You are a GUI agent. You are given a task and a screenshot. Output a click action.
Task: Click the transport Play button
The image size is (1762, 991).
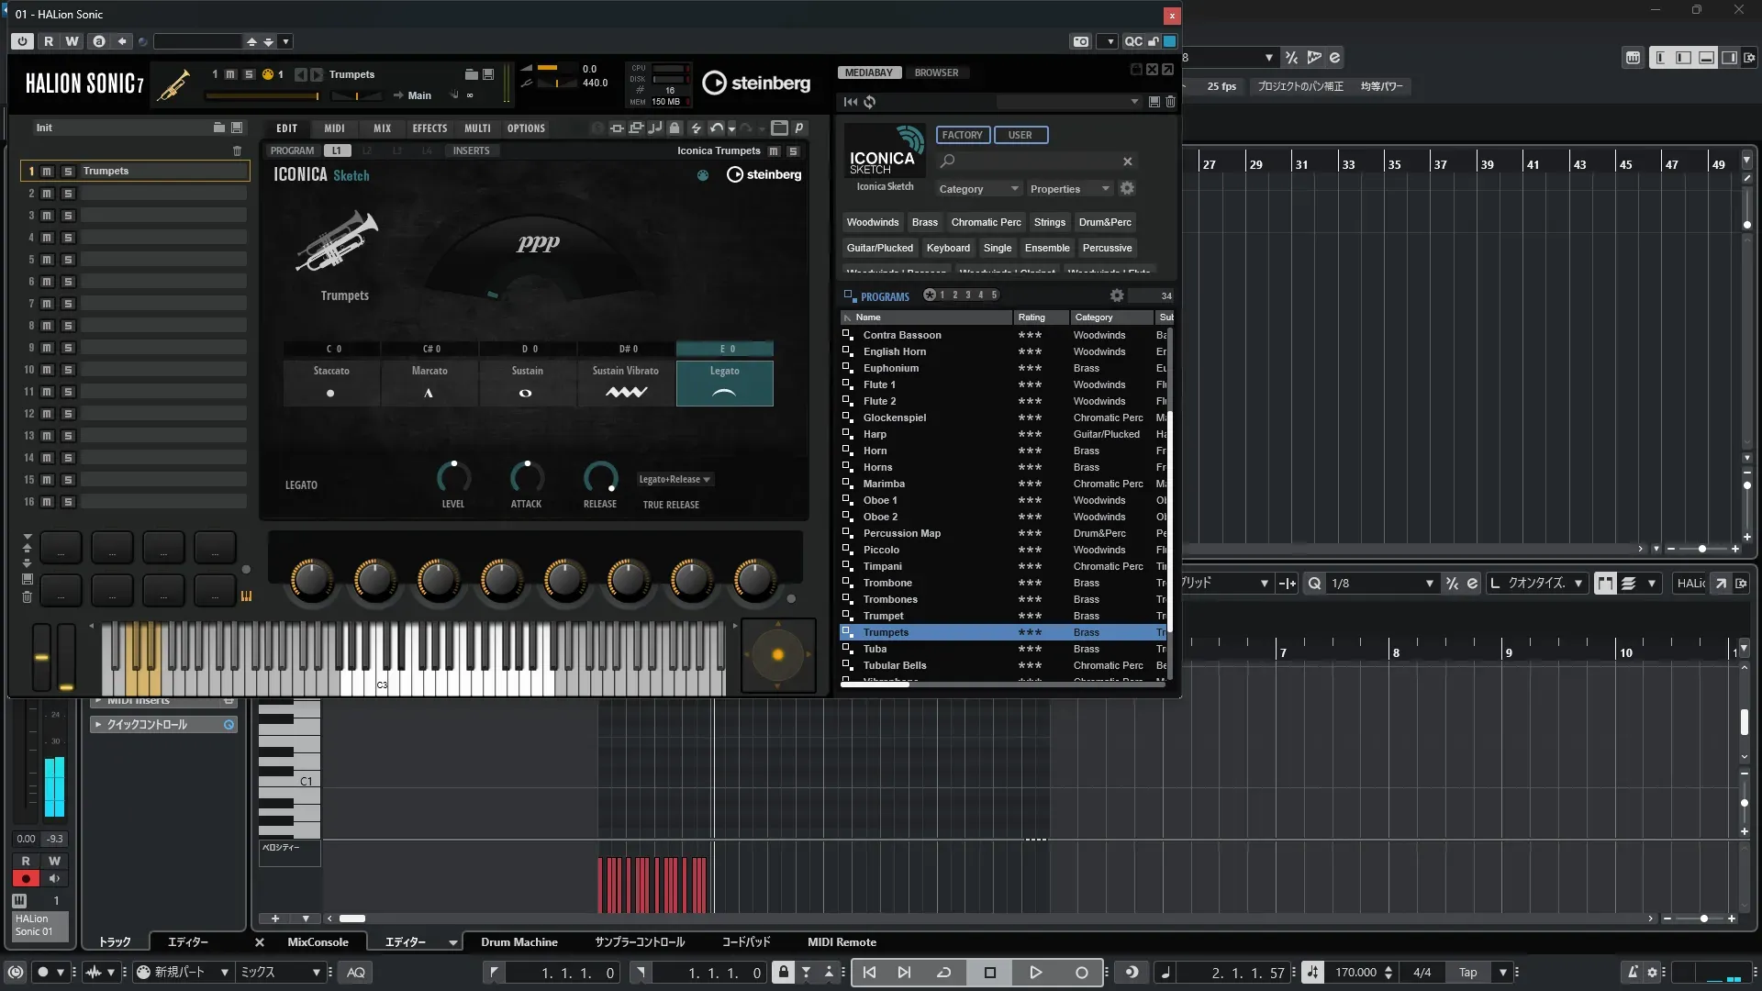click(x=1035, y=973)
